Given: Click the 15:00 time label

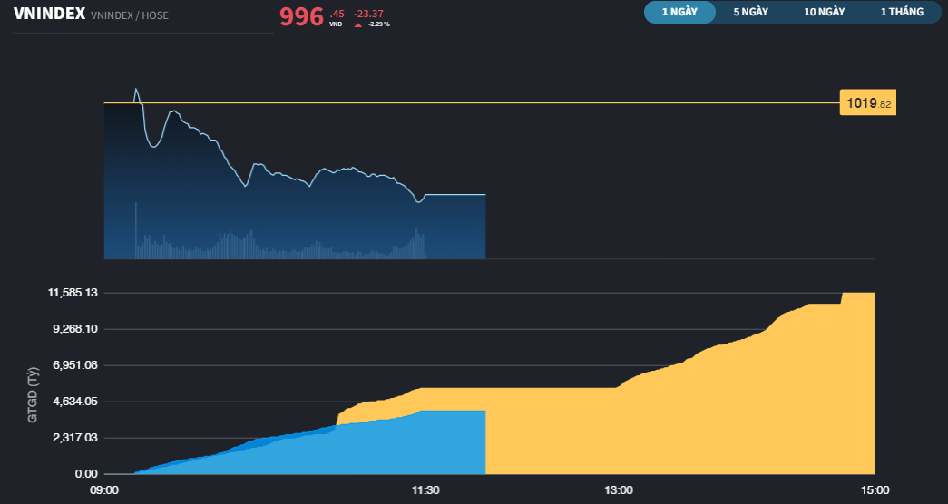Looking at the screenshot, I should (875, 490).
